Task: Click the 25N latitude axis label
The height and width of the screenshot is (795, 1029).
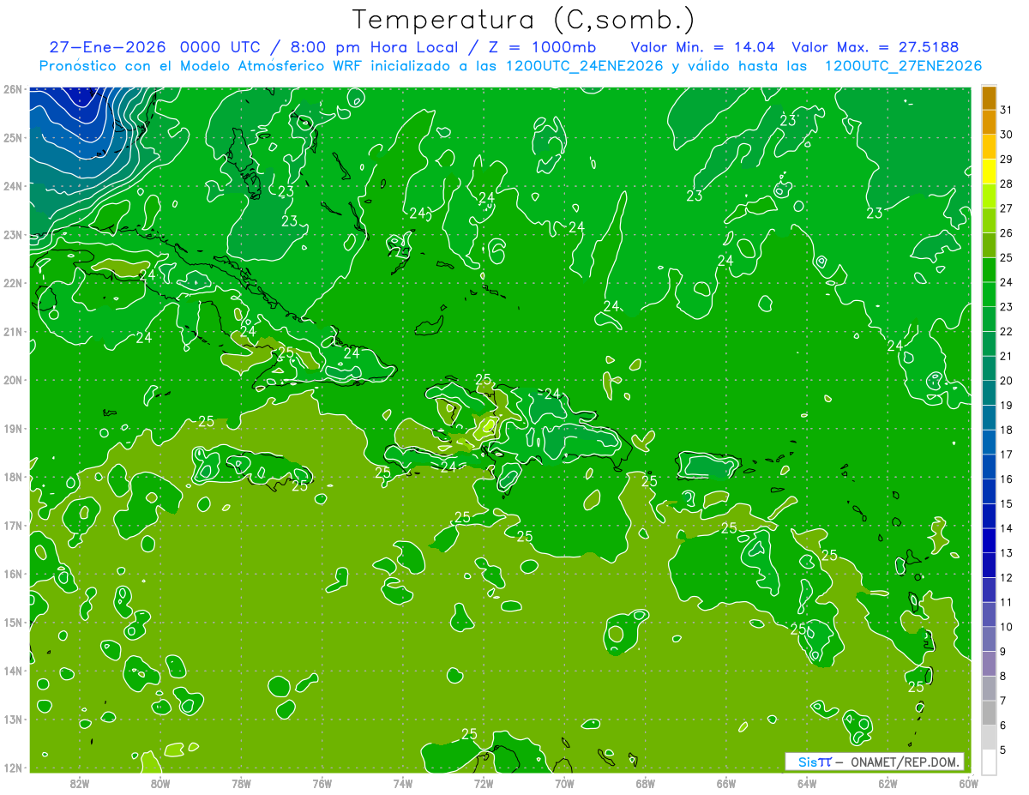Action: (12, 137)
